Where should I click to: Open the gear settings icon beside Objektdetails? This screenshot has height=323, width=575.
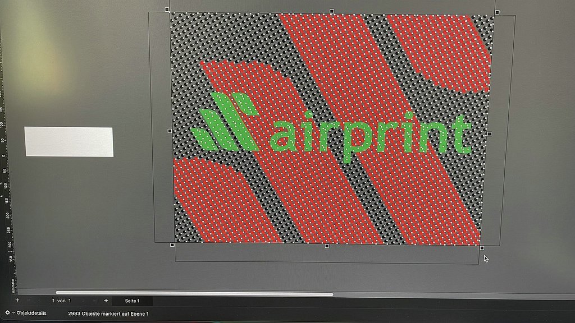7,313
